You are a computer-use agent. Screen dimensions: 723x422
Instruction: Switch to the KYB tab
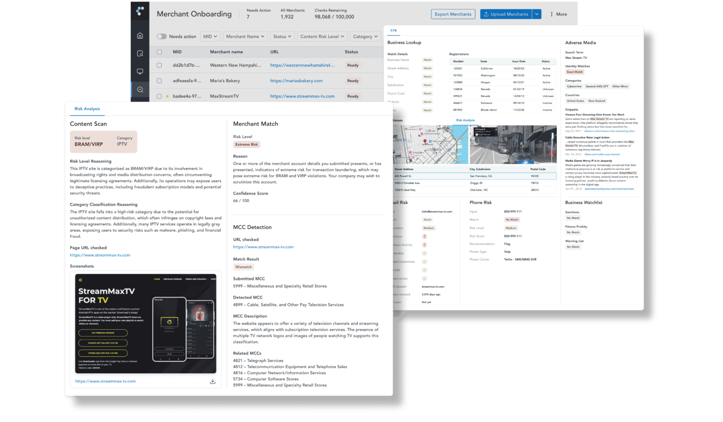pyautogui.click(x=394, y=30)
